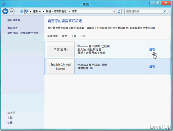Screen dimensions: 173x131
Task: Open 控制台首頁 in the sidebar
Action: click(x=14, y=20)
